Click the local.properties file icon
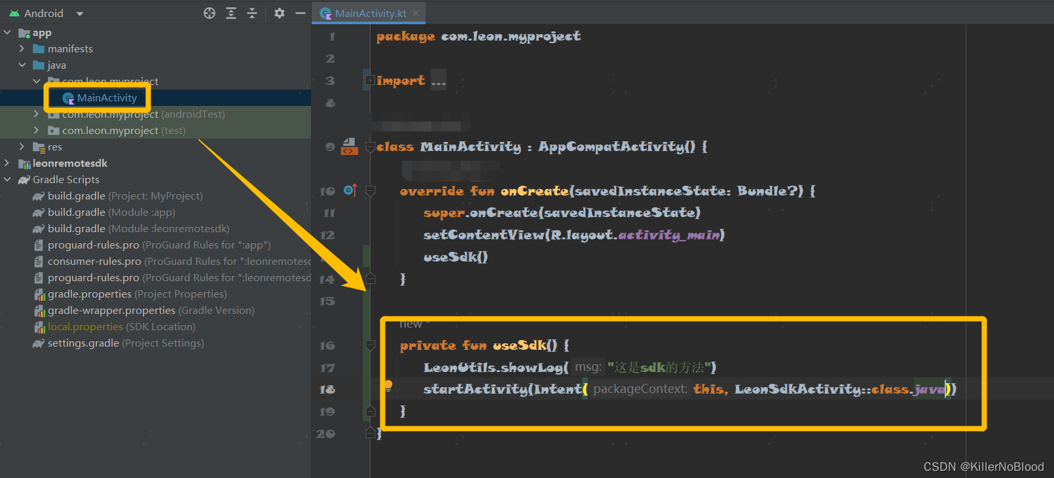 pos(39,326)
